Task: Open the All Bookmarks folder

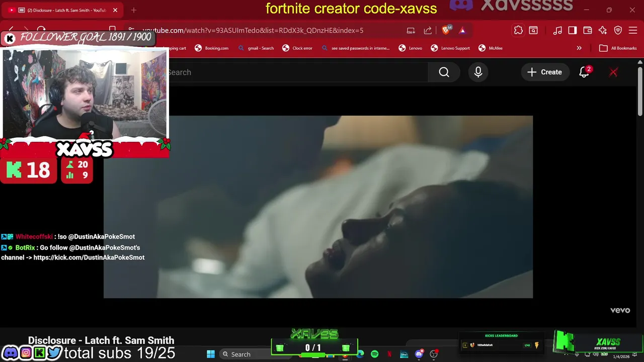Action: click(618, 48)
